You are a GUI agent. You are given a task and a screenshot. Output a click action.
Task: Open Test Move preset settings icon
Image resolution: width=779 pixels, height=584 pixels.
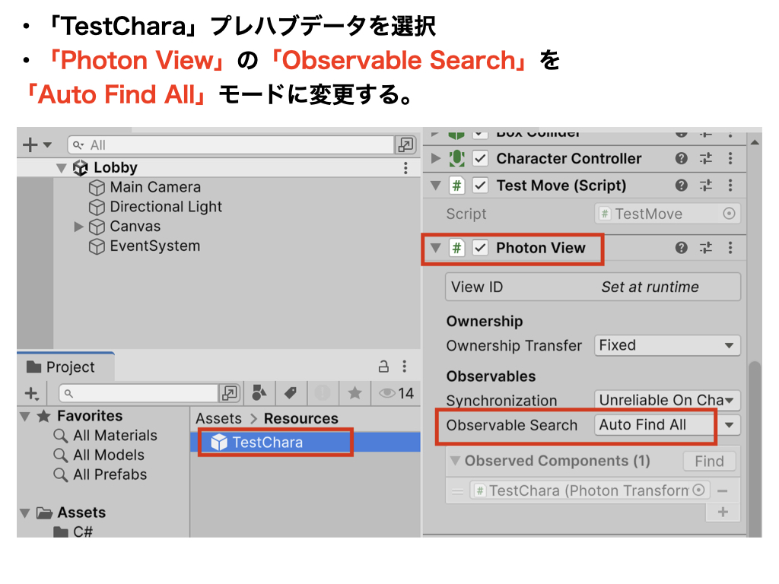tap(706, 186)
